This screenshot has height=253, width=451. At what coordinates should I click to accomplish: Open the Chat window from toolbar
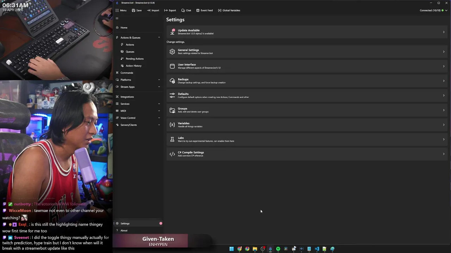coord(186,10)
